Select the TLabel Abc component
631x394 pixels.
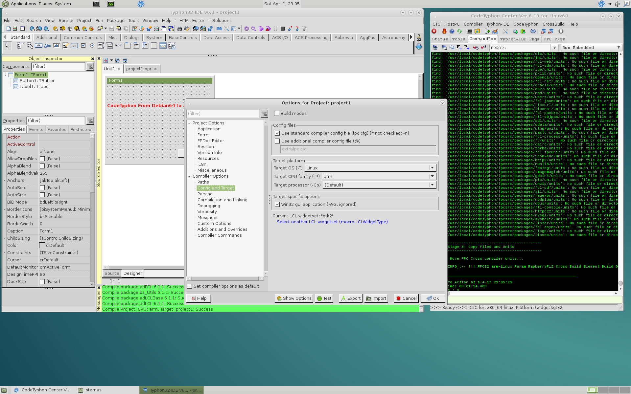(x=47, y=46)
